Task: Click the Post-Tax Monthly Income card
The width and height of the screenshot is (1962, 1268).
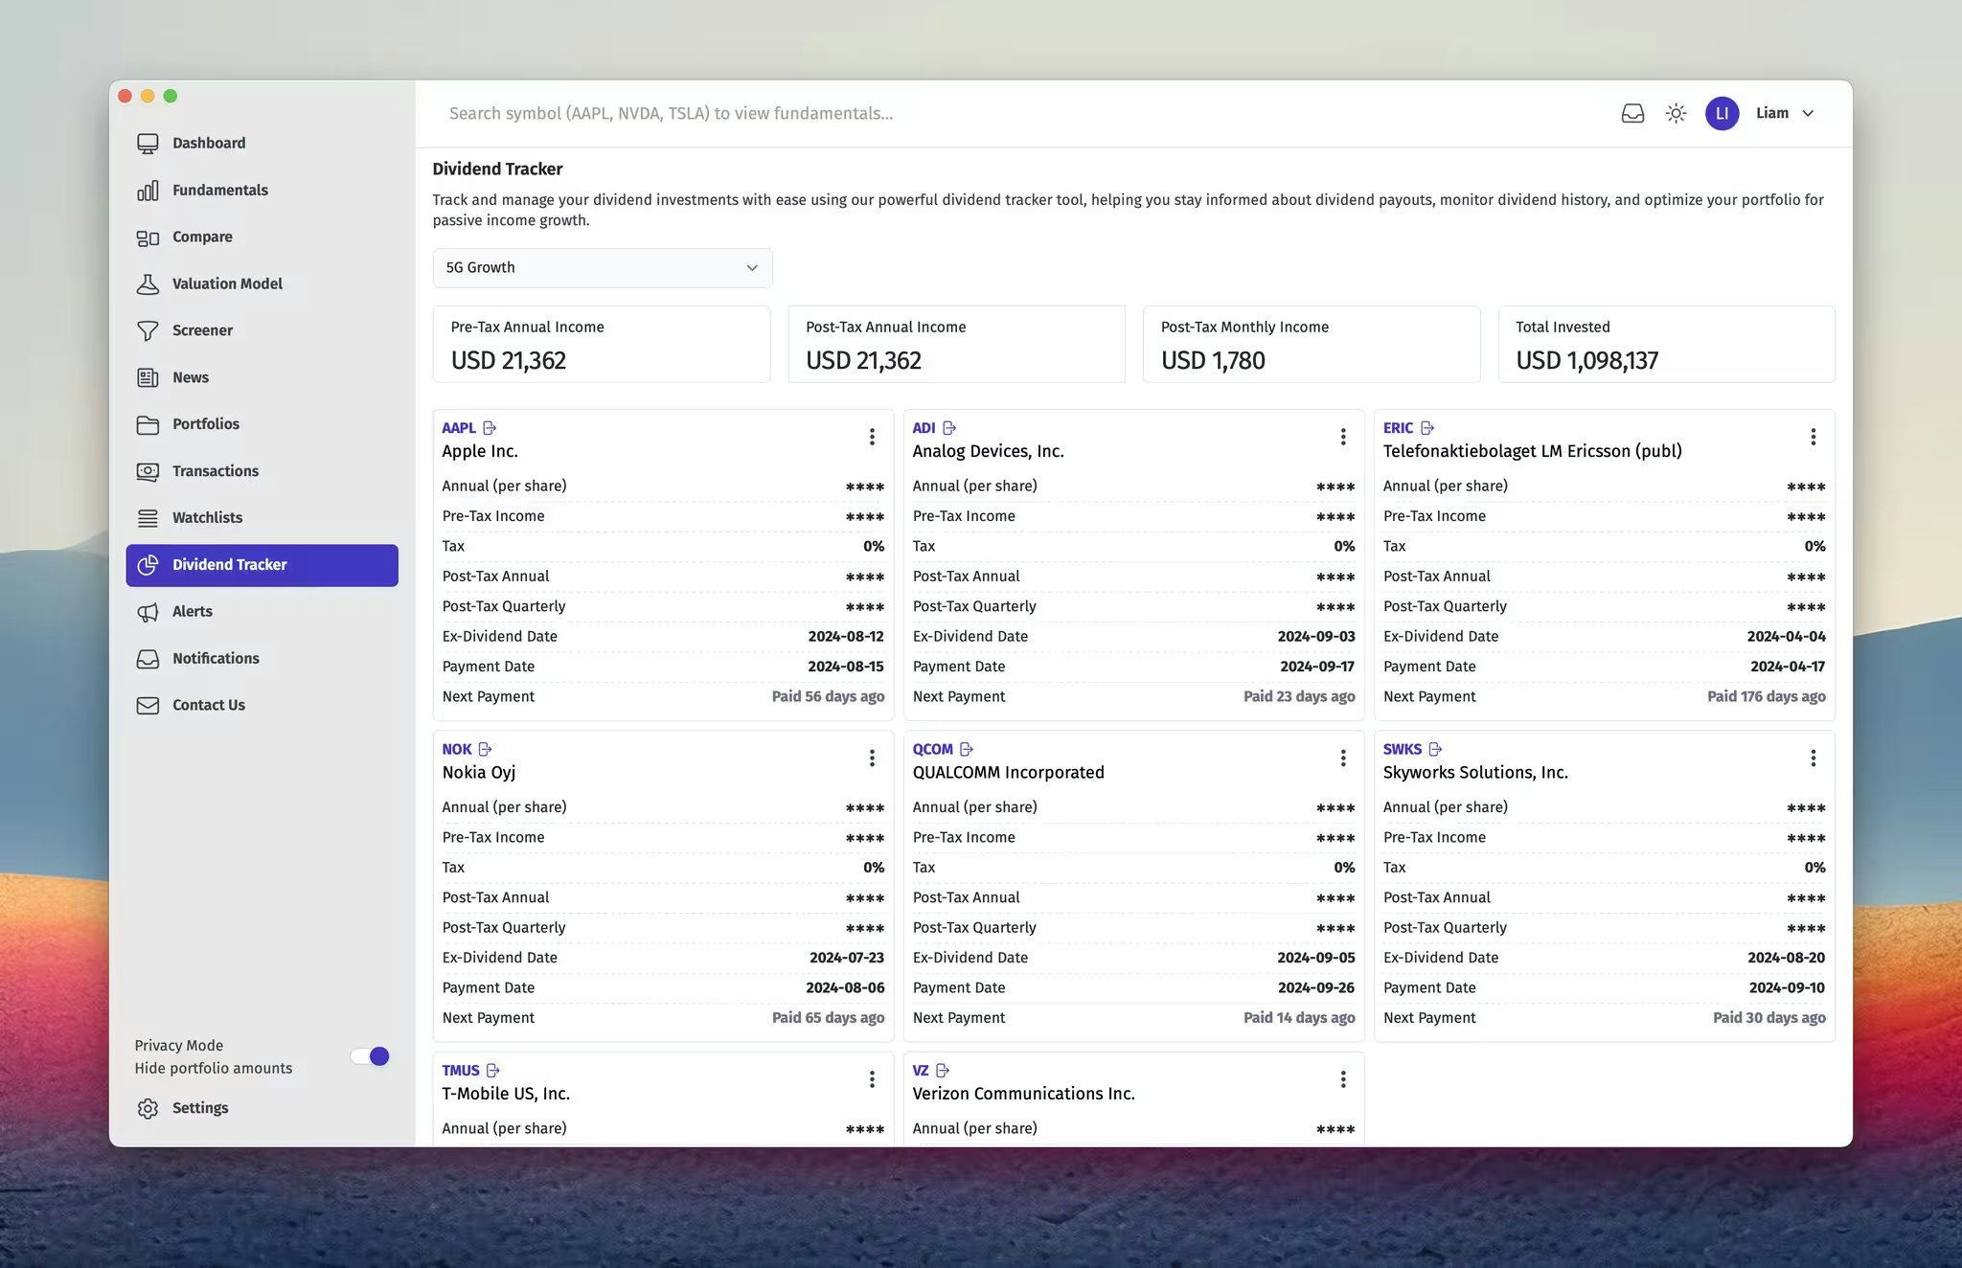Action: click(x=1312, y=345)
